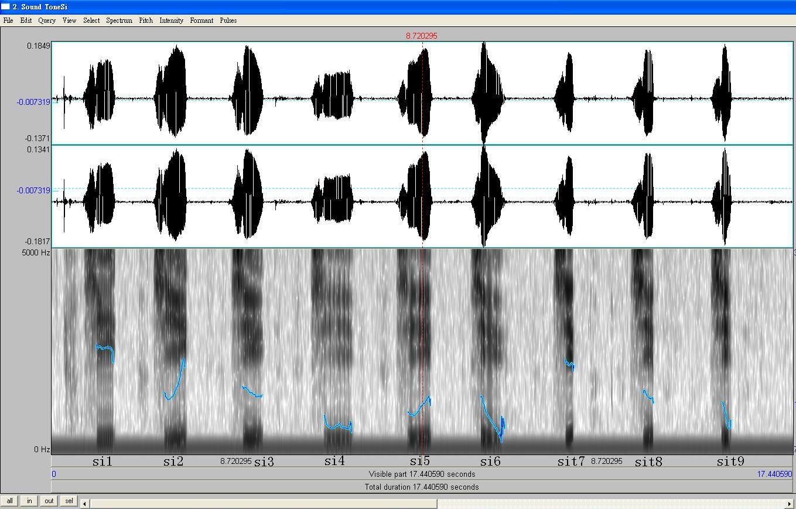This screenshot has width=796, height=509.
Task: Click the 'all' zoom button
Action: click(x=9, y=501)
